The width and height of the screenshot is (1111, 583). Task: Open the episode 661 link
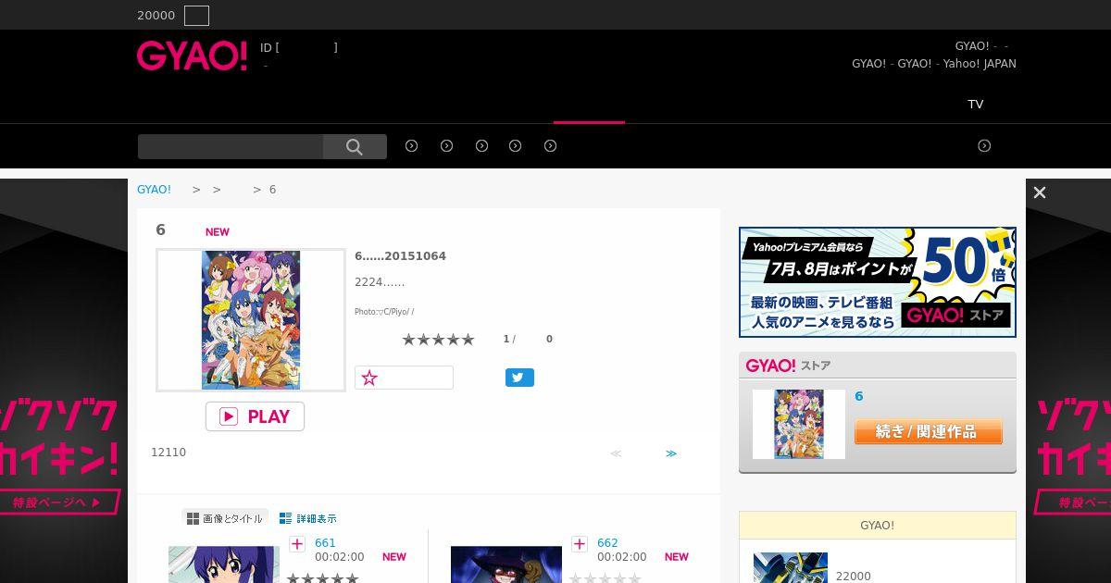[325, 543]
